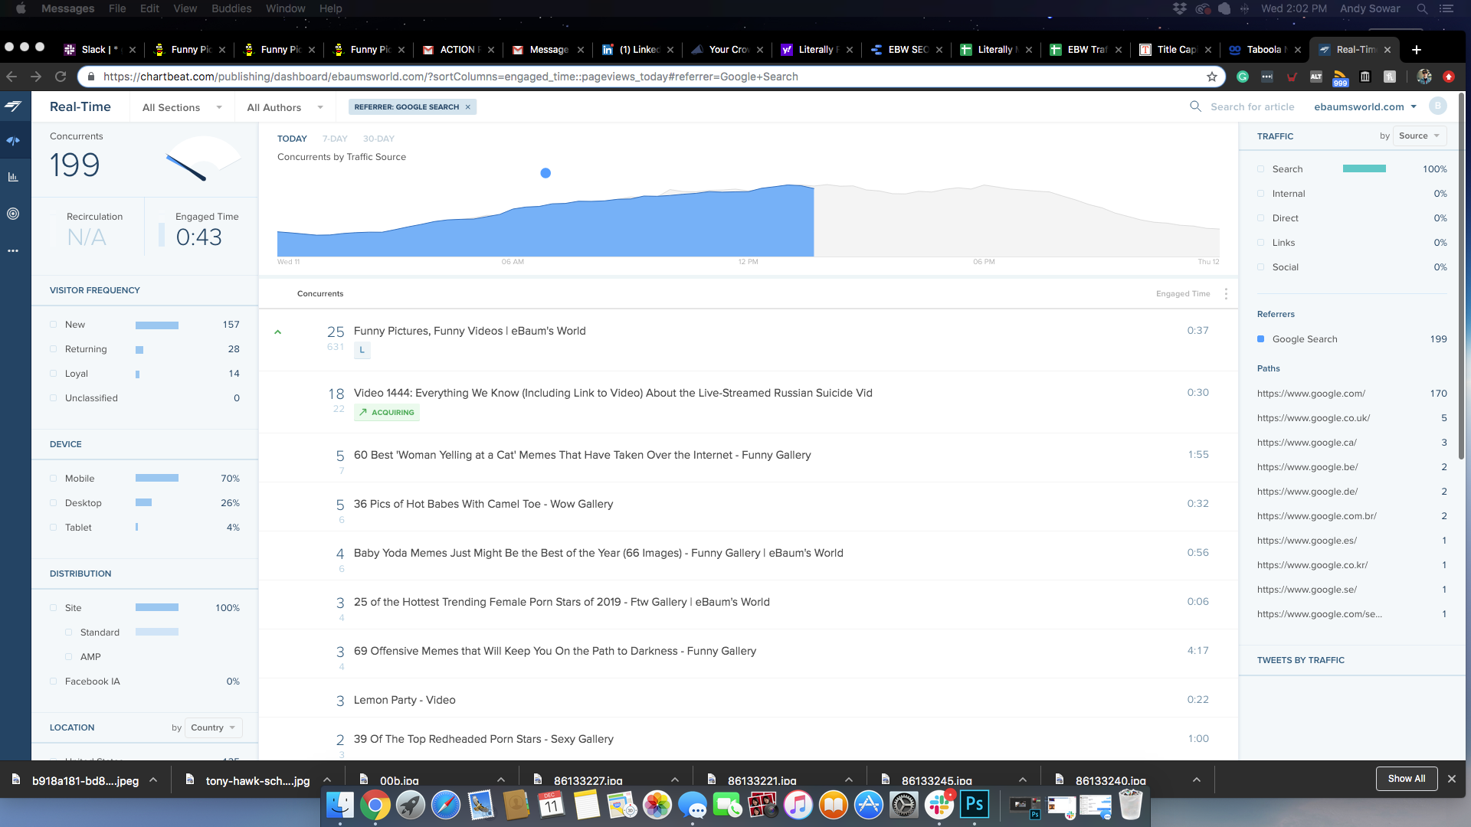
Task: Open the Baby Yoda Memes article link
Action: coord(598,553)
